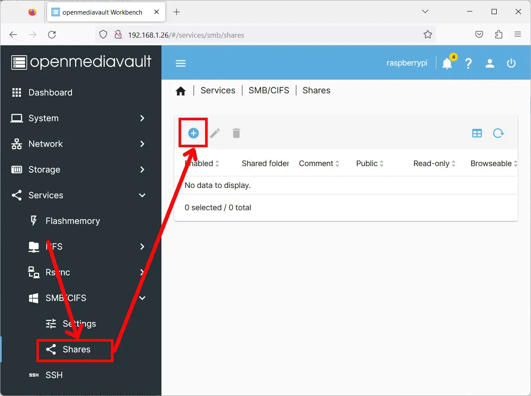Click the Services breadcrumb link
This screenshot has height=396, width=531.
click(218, 90)
